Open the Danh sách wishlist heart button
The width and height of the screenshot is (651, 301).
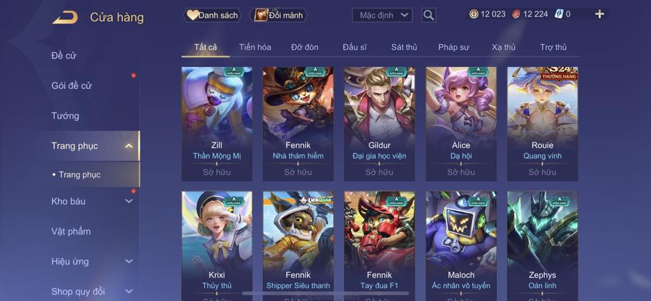[212, 16]
